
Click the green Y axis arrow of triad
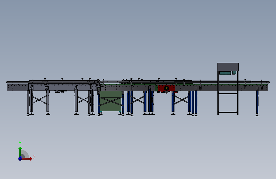(x=20, y=152)
